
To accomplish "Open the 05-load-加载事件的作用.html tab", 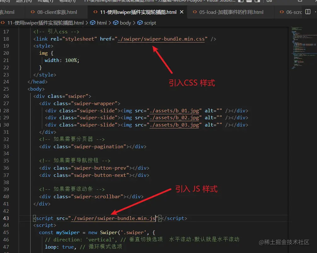I will pos(231,12).
